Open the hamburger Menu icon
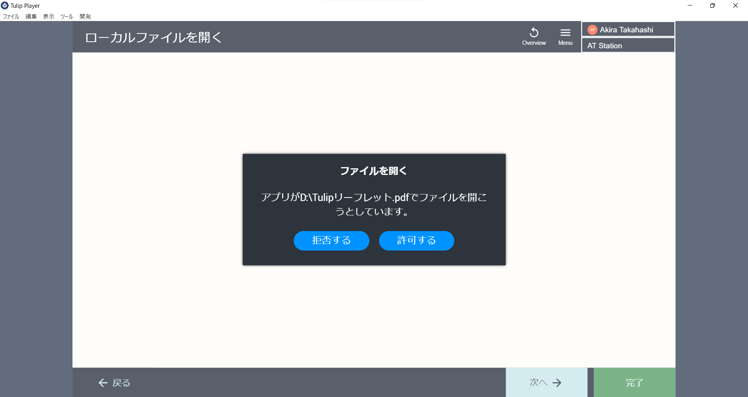The height and width of the screenshot is (397, 748). coord(565,33)
